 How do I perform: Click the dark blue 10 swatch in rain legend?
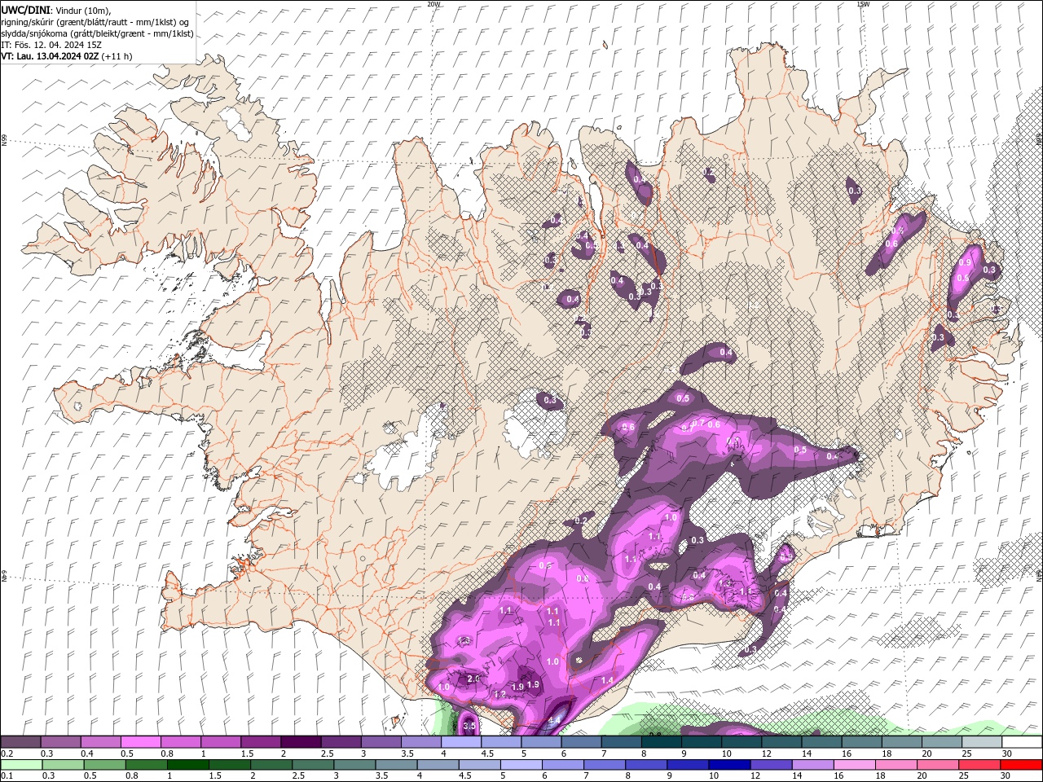728,765
